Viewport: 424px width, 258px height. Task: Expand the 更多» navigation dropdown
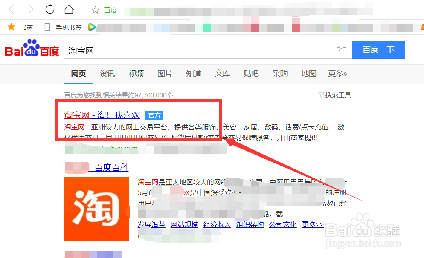tap(337, 74)
